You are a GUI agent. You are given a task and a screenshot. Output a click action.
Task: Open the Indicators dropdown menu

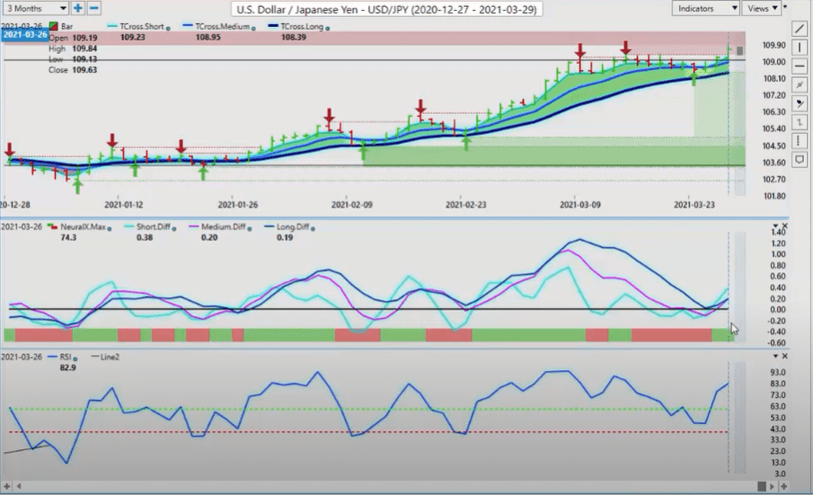point(705,8)
